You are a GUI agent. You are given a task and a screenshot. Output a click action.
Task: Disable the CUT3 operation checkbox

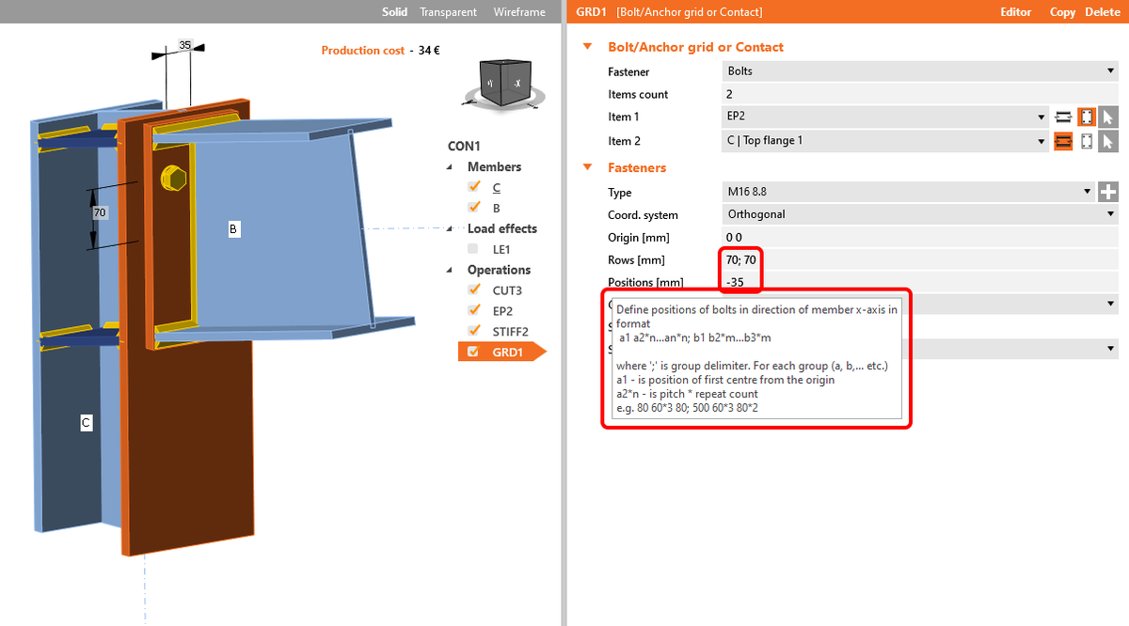pyautogui.click(x=474, y=290)
